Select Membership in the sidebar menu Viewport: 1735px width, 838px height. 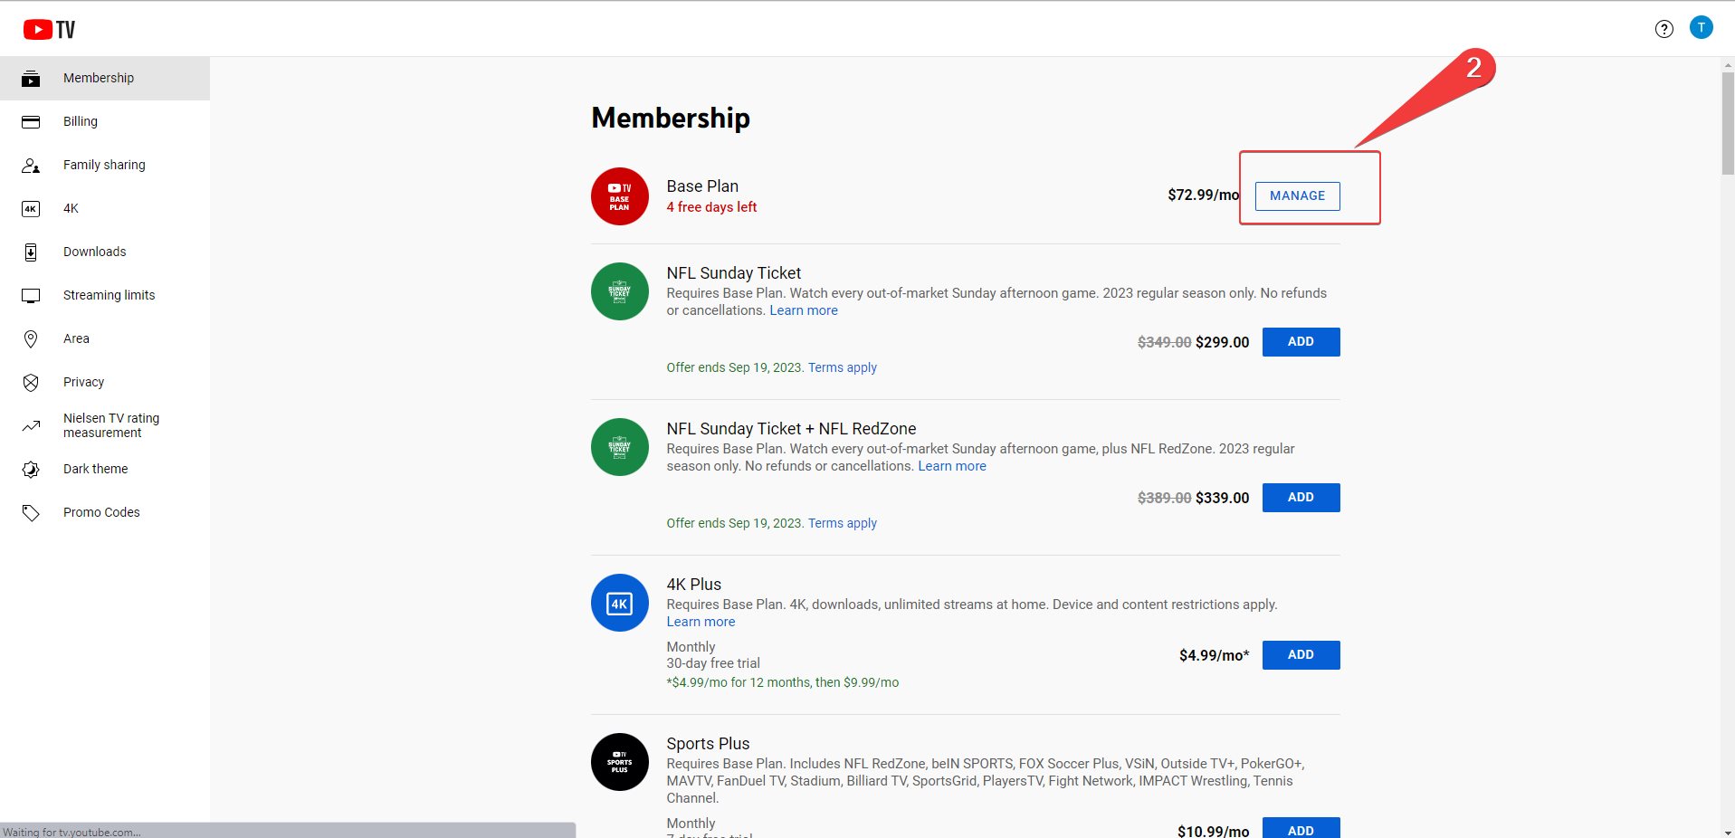(98, 78)
